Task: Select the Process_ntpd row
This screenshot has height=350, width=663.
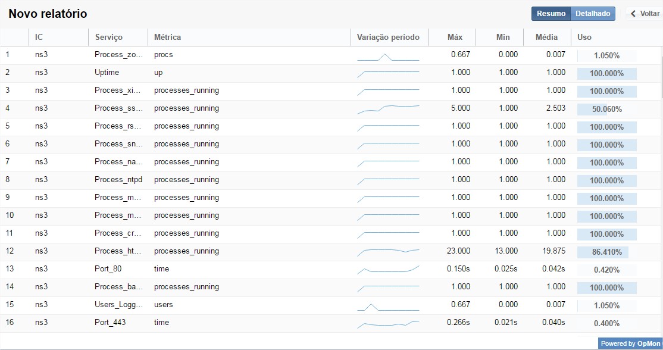Action: [x=330, y=180]
